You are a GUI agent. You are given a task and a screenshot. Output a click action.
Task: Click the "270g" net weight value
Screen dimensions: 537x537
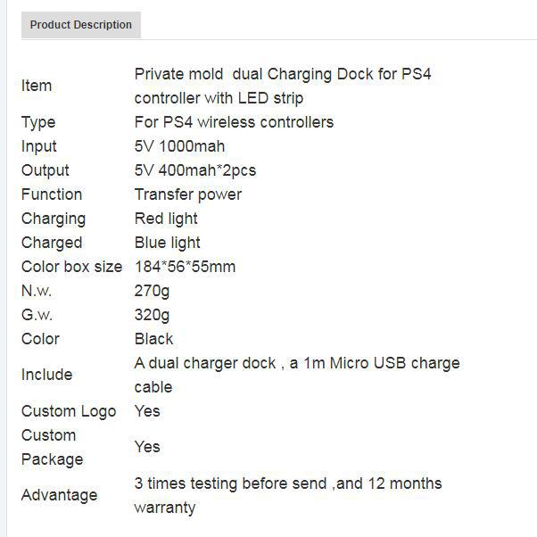click(x=152, y=291)
